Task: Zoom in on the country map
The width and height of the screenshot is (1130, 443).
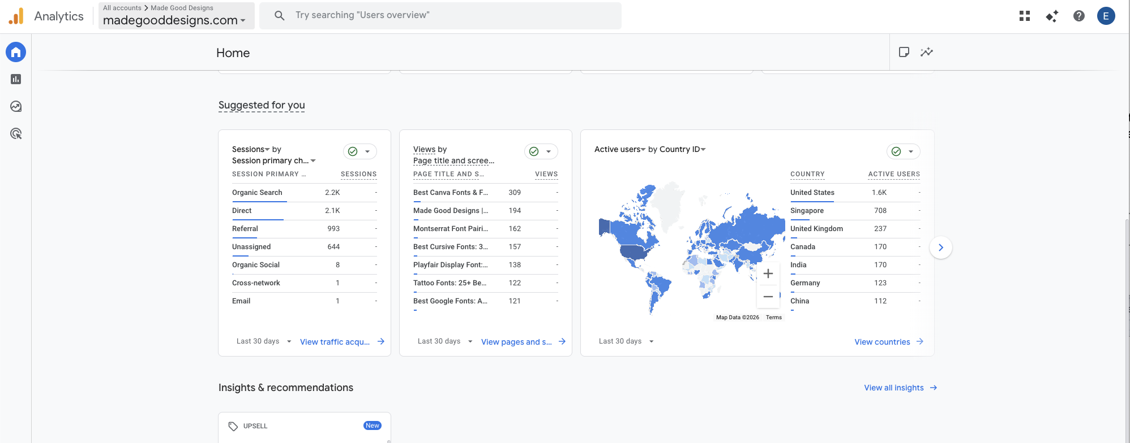Action: click(768, 273)
